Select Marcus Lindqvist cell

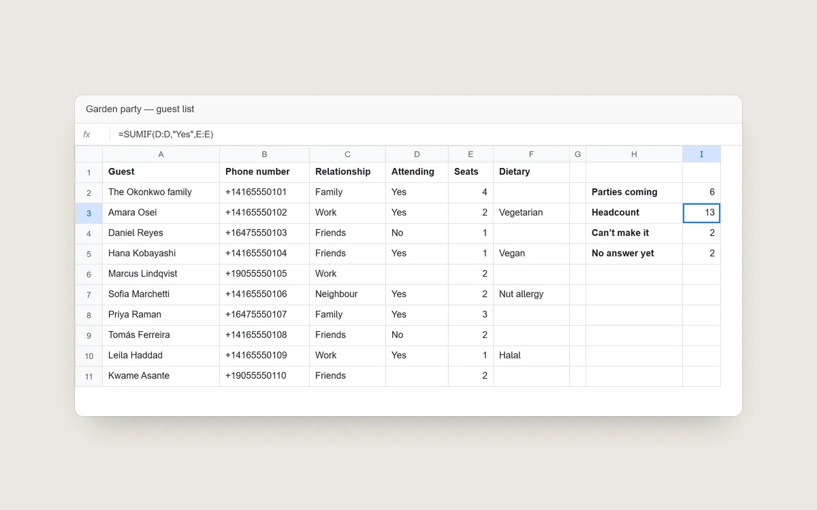(x=161, y=274)
